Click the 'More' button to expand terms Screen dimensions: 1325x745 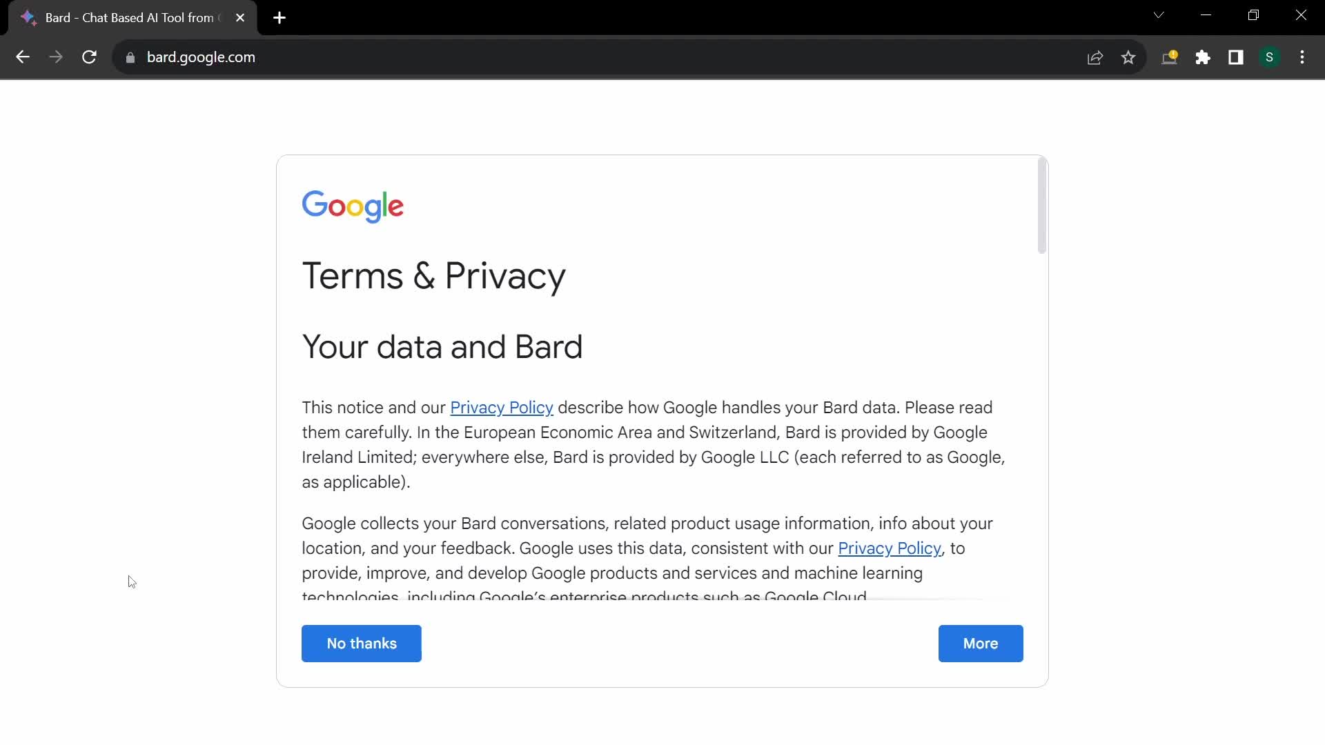[x=981, y=643]
